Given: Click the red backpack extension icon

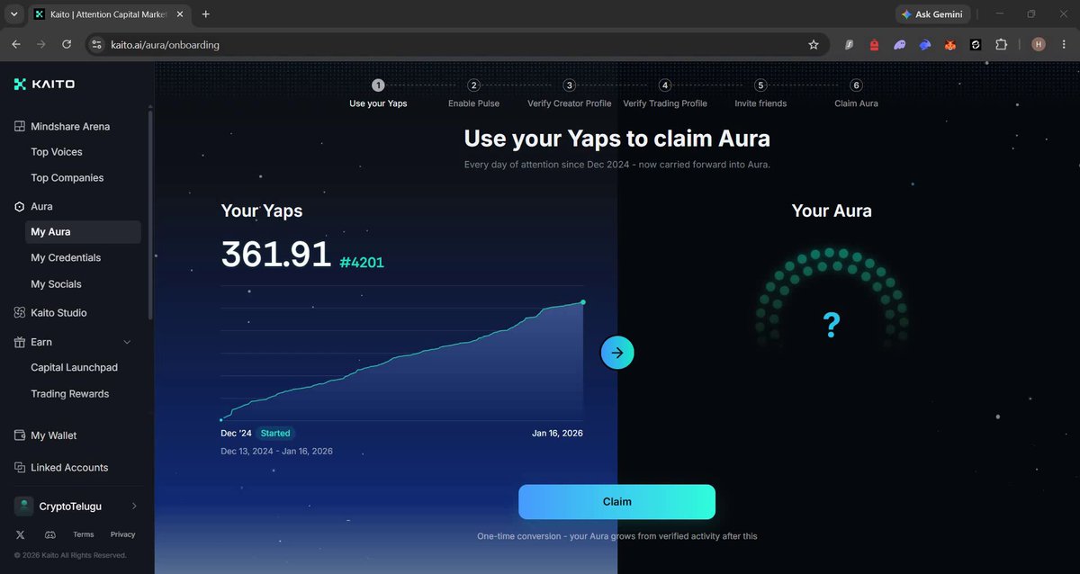Looking at the screenshot, I should pyautogui.click(x=874, y=44).
